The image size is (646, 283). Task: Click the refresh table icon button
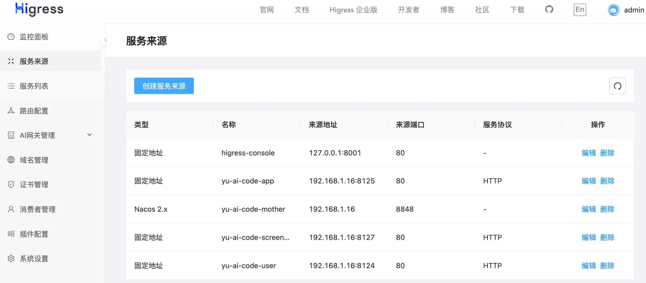coord(617,86)
